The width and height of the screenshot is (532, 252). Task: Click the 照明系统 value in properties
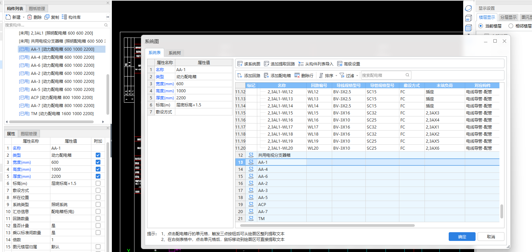[71, 204]
